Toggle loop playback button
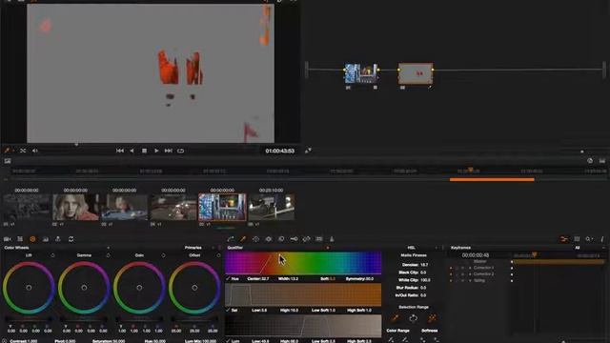The image size is (610, 343). tap(180, 151)
